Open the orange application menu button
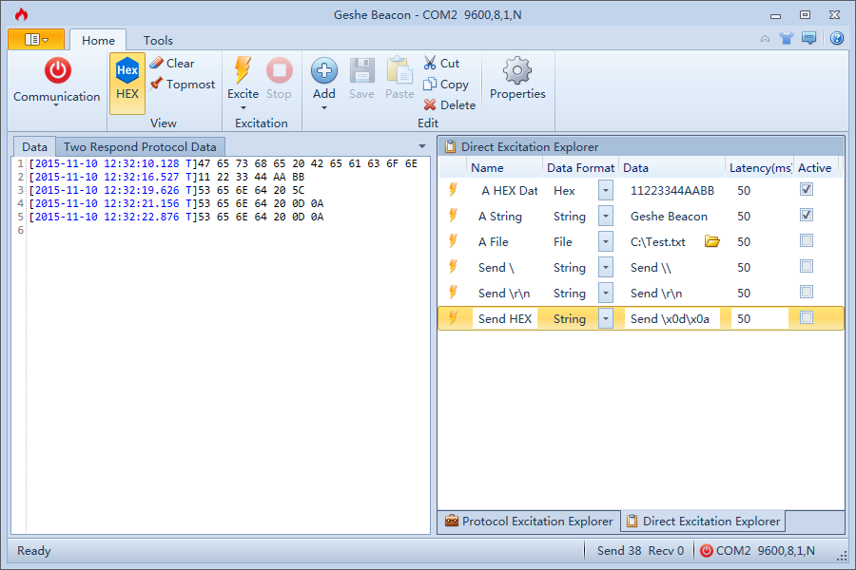 pyautogui.click(x=36, y=39)
